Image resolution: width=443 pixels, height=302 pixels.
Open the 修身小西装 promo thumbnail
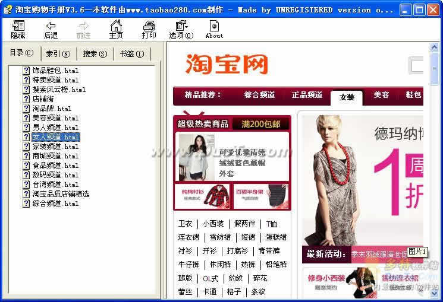pyautogui.click(x=340, y=283)
